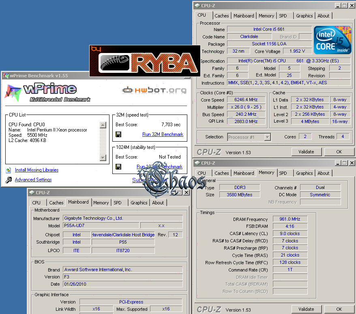356x314 pixels.
Task: Open Graphics tab in top CPU-Z window
Action: tap(304, 16)
